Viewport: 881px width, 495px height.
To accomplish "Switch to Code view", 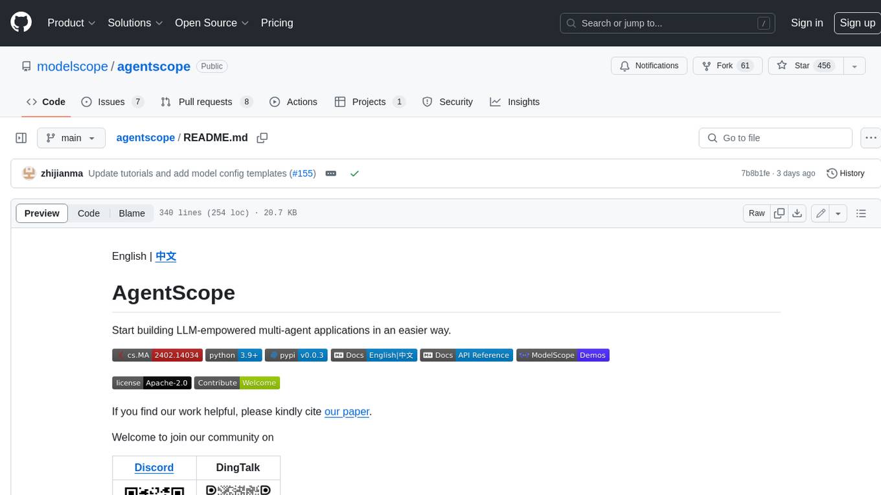I will tap(89, 213).
